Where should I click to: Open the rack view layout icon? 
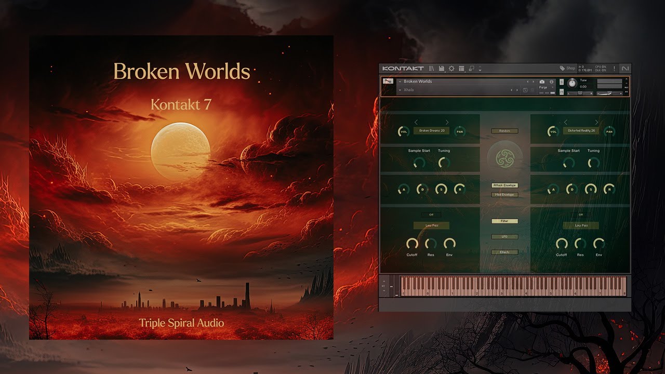(x=461, y=69)
